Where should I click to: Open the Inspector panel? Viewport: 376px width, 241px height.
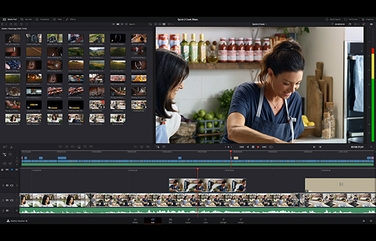pos(368,19)
